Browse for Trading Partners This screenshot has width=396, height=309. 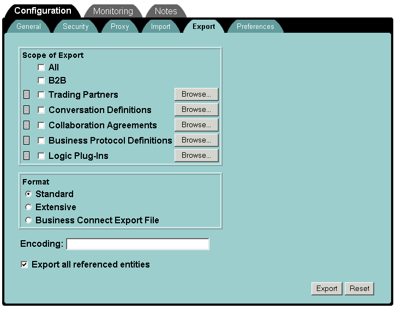point(196,94)
